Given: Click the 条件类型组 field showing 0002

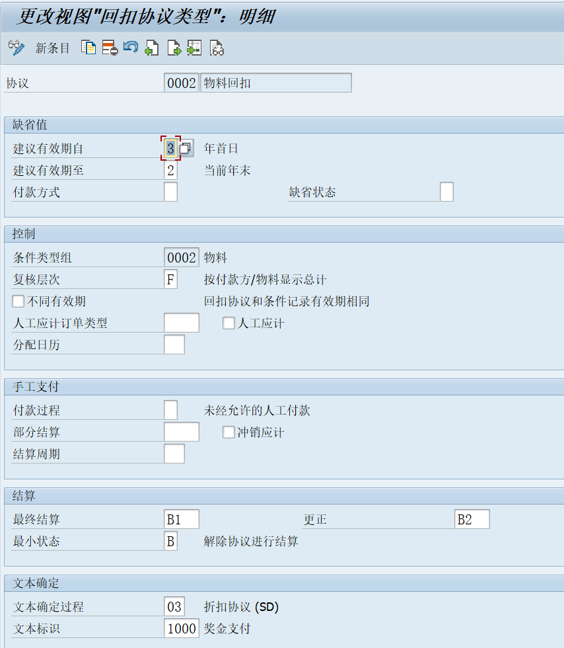Looking at the screenshot, I should click(x=182, y=257).
